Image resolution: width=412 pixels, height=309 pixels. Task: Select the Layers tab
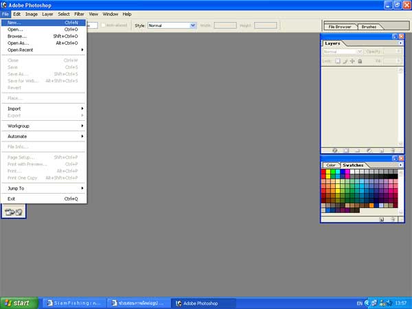point(332,43)
